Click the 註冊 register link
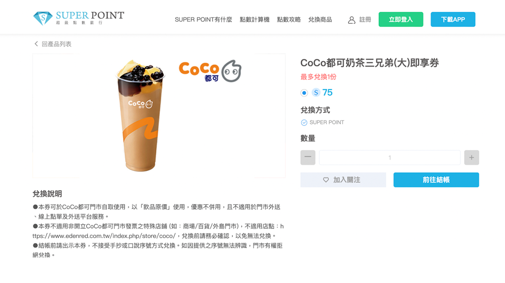Viewport: 505px width, 283px height. point(365,20)
